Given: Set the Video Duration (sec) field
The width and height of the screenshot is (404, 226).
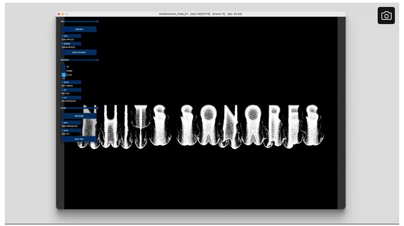Looking at the screenshot, I should tap(71, 123).
